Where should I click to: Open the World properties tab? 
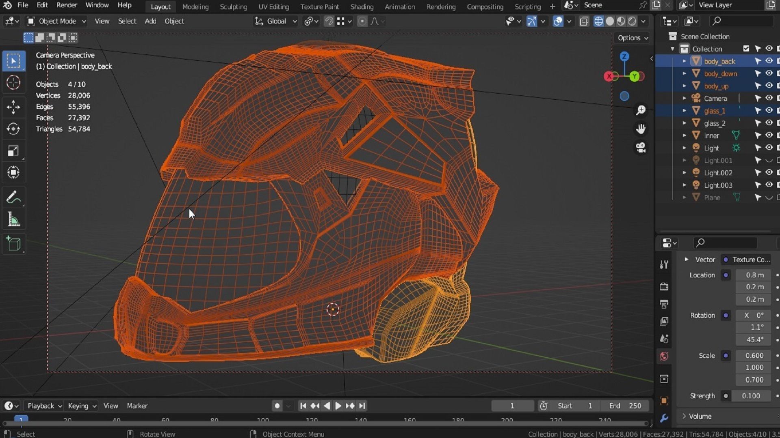pyautogui.click(x=664, y=356)
